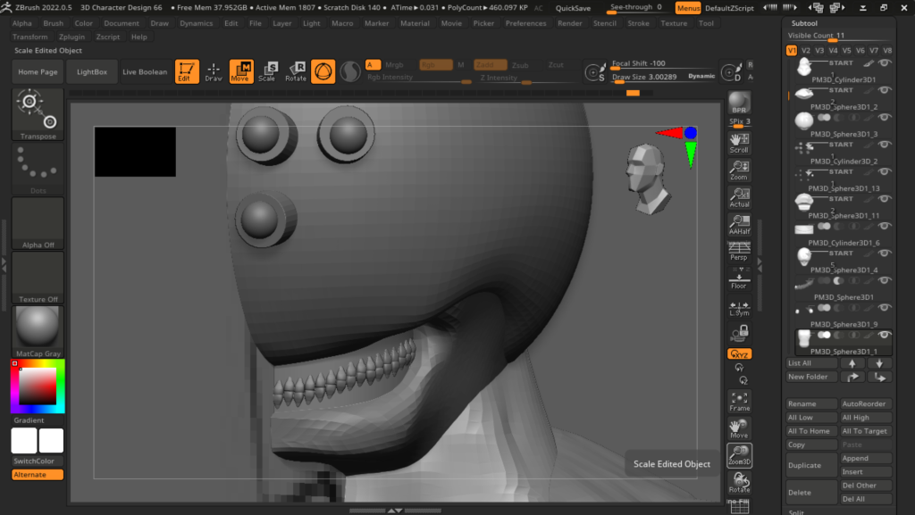
Task: Select the Scale transform tool
Action: [267, 71]
